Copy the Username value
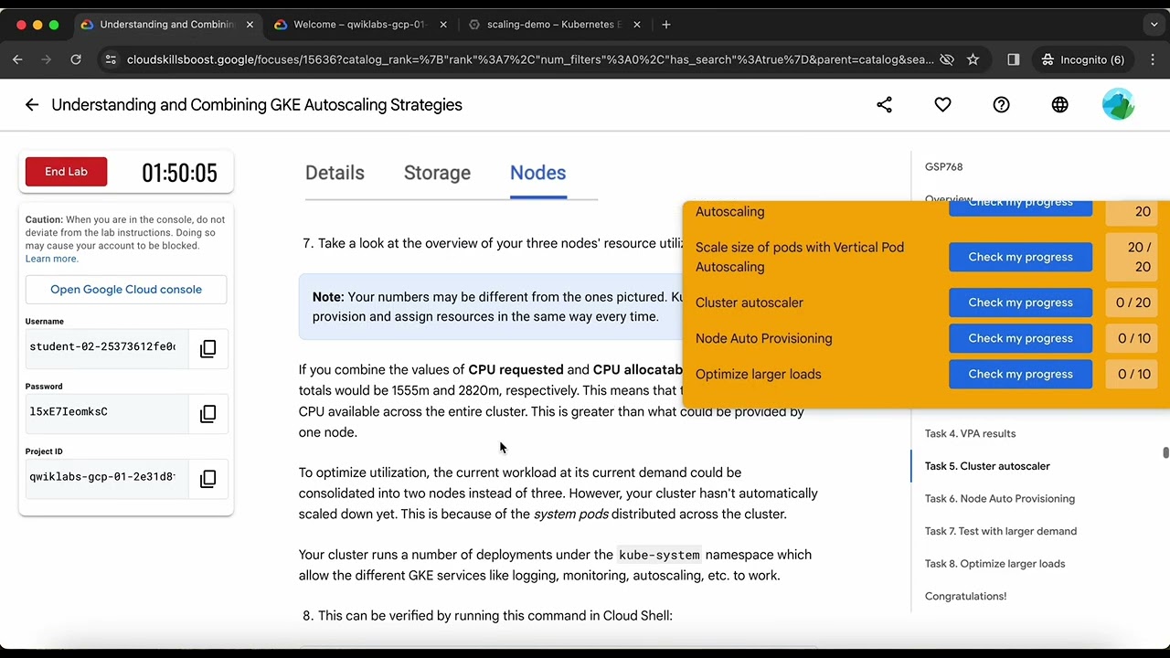The height and width of the screenshot is (658, 1170). click(207, 348)
